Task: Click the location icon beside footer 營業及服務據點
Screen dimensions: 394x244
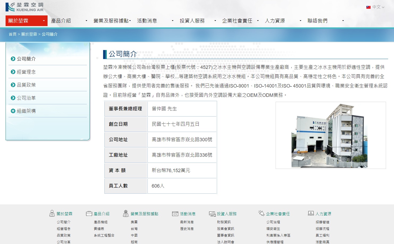Action: tap(126, 213)
